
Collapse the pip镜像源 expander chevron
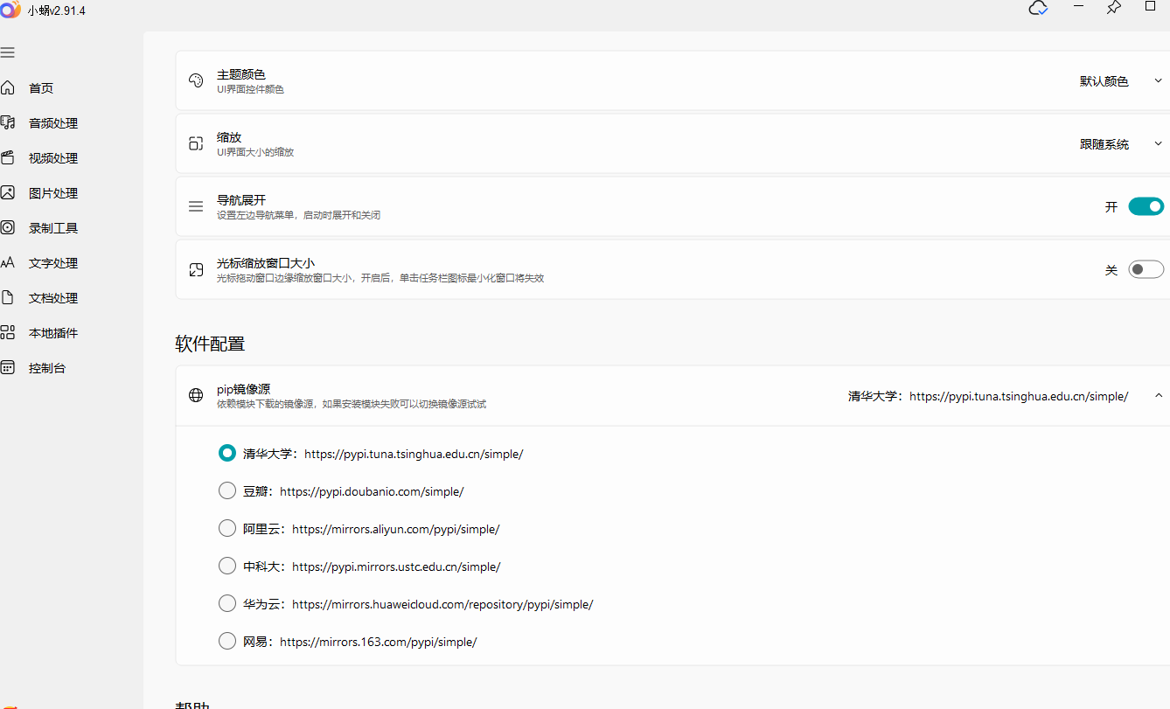(x=1158, y=396)
